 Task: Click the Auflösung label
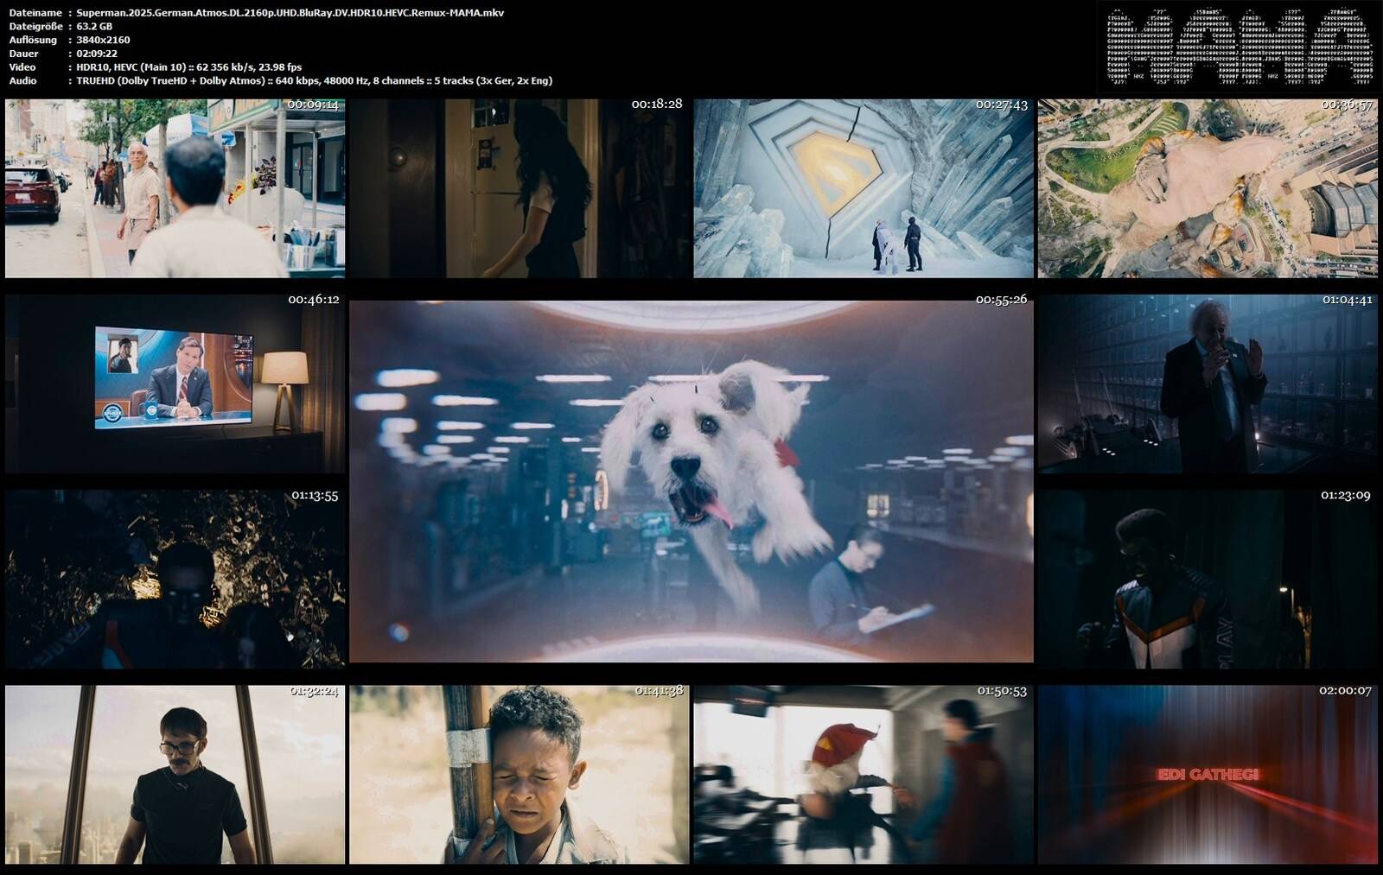[x=33, y=40]
